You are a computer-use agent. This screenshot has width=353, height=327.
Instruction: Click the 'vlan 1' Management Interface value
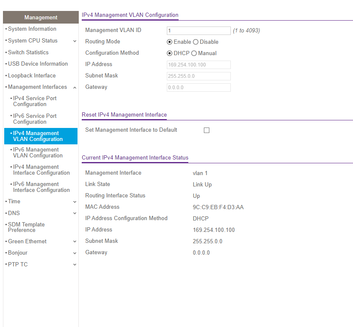click(200, 173)
